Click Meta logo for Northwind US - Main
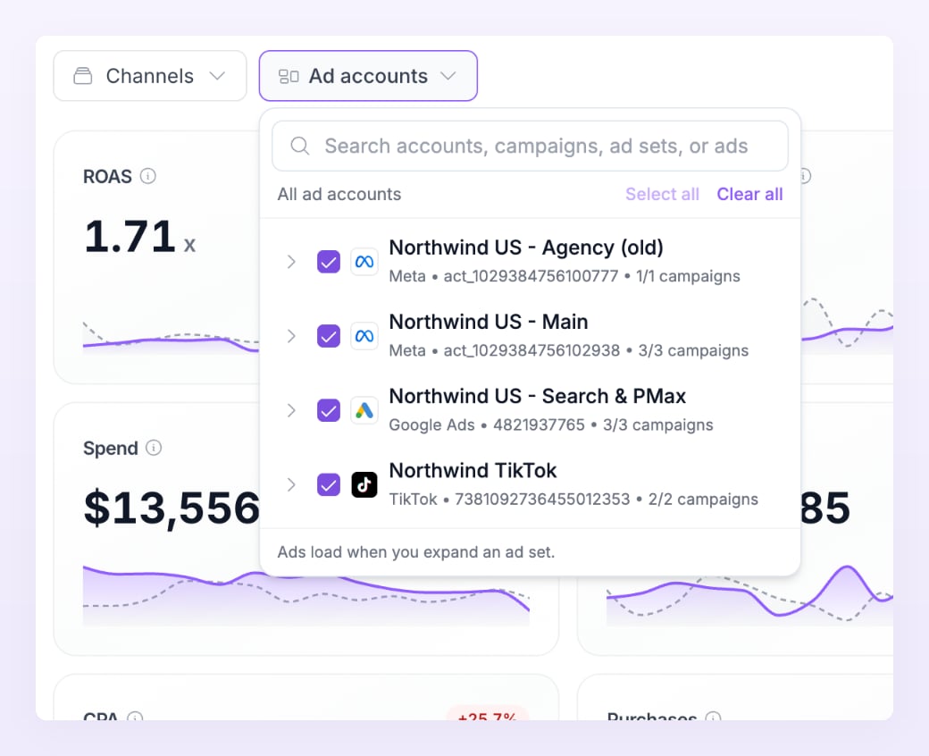Viewport: 929px width, 756px height. coord(364,336)
